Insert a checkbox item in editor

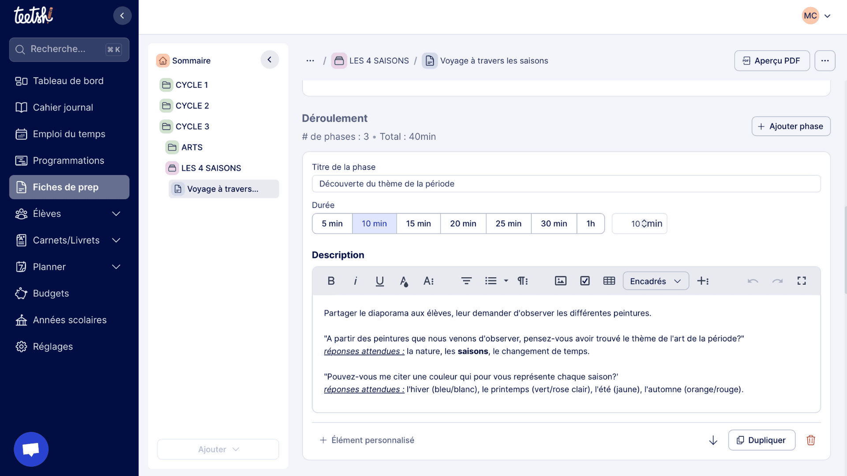coord(585,281)
